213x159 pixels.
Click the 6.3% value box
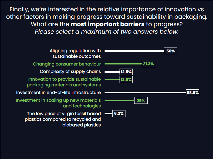click(x=119, y=114)
